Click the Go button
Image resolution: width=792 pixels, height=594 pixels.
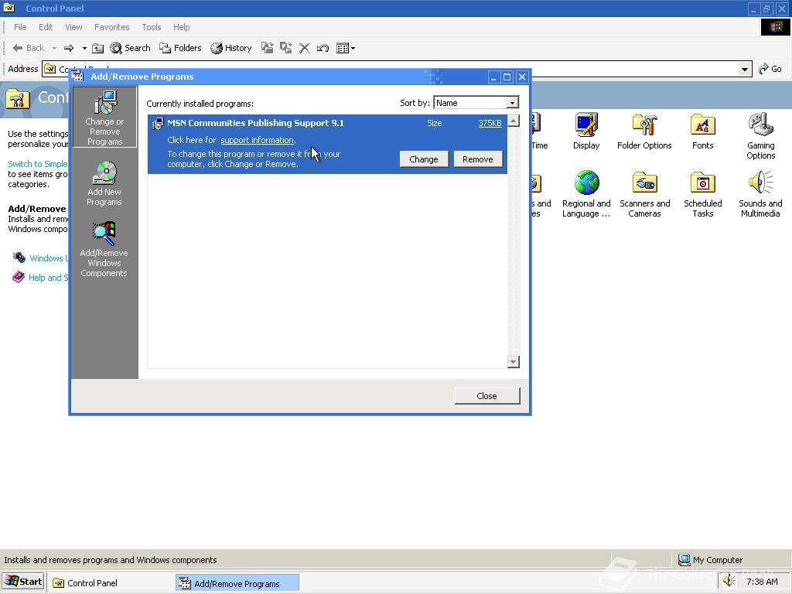pos(771,69)
